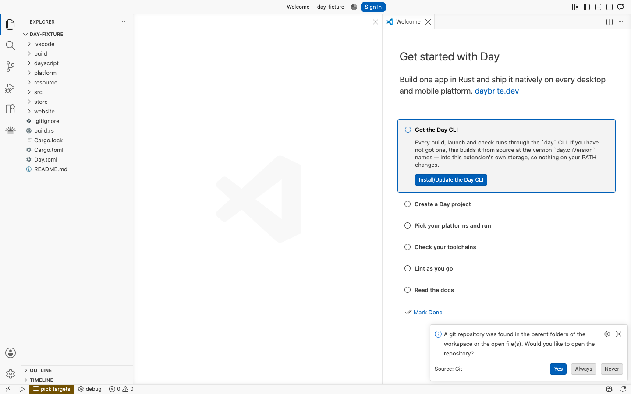
Task: Click Install/Update the Day CLI button
Action: point(451,180)
